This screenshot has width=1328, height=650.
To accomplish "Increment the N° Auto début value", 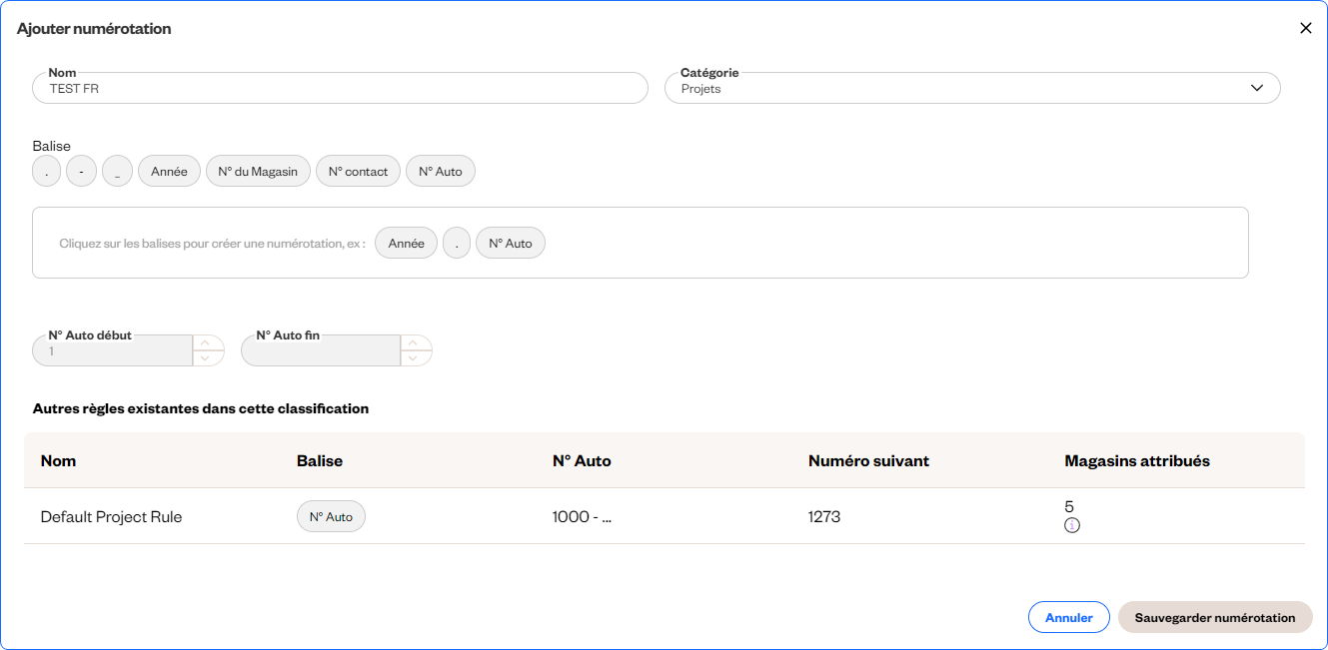I will 208,342.
